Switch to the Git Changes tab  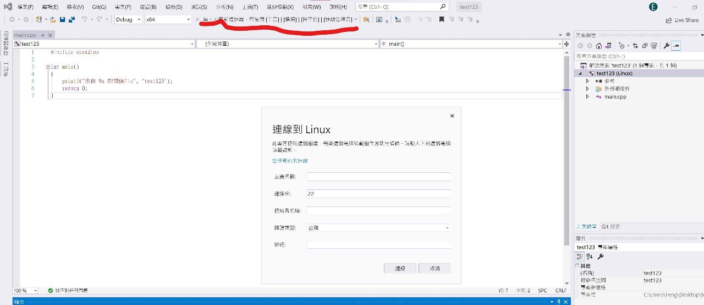(610, 226)
